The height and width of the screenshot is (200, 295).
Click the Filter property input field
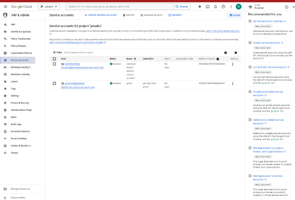pos(143,53)
